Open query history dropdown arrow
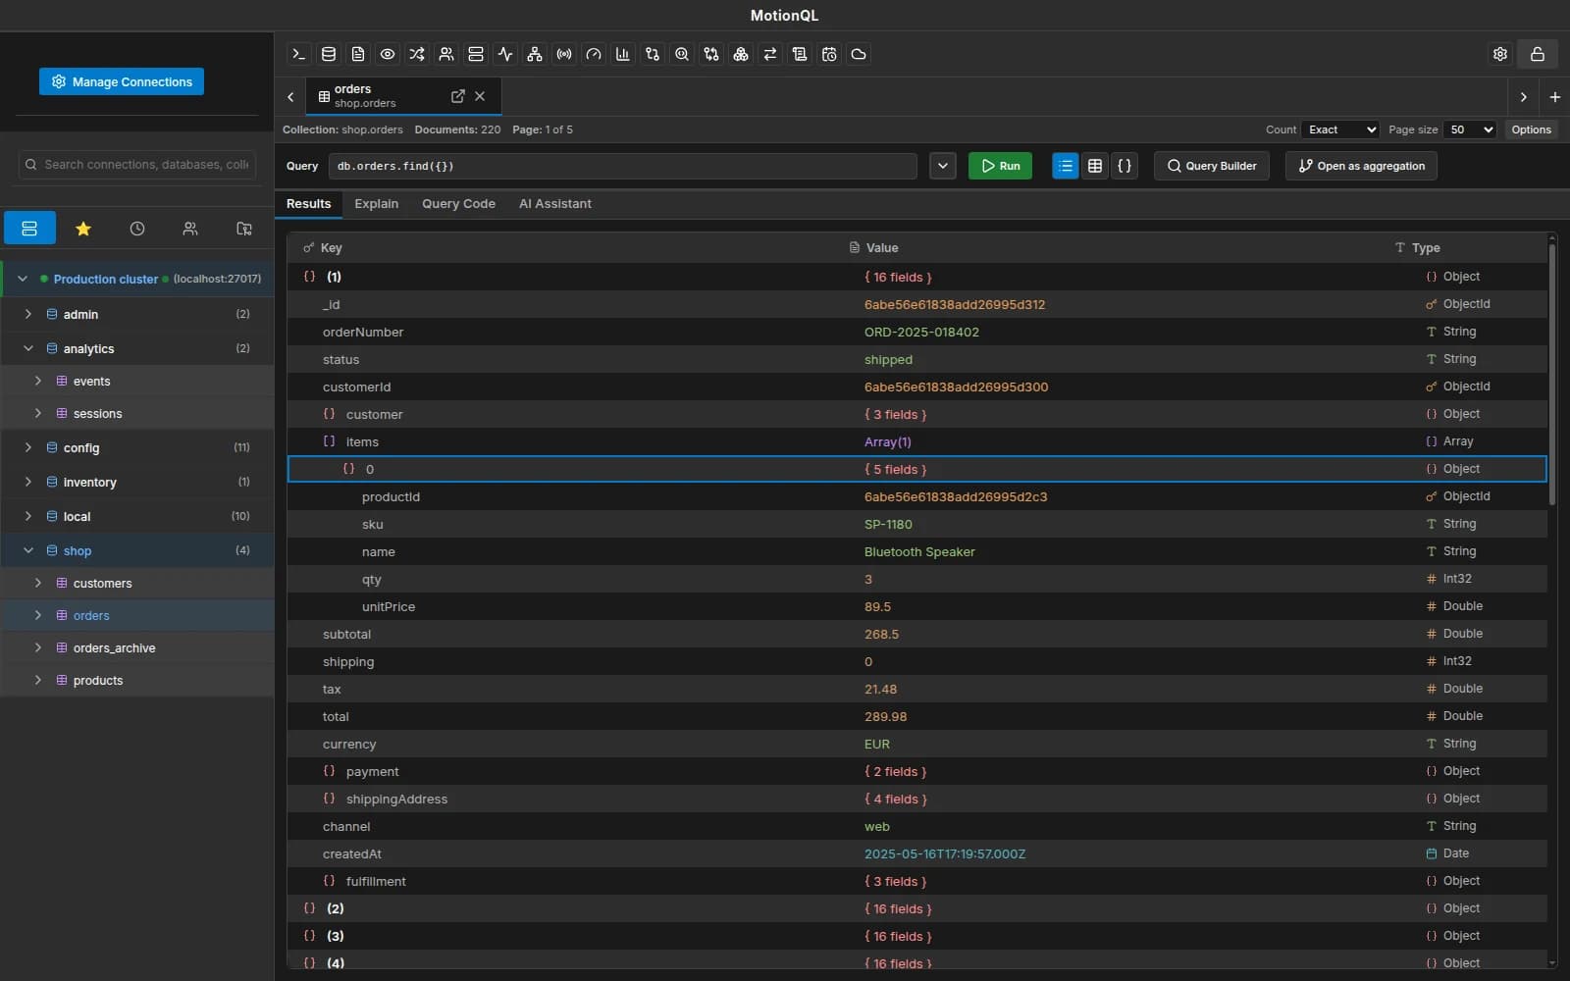The width and height of the screenshot is (1570, 981). click(x=943, y=166)
